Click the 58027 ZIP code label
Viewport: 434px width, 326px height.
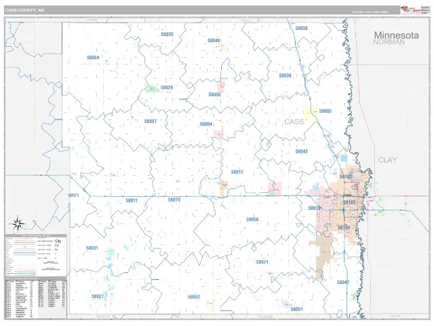98,296
